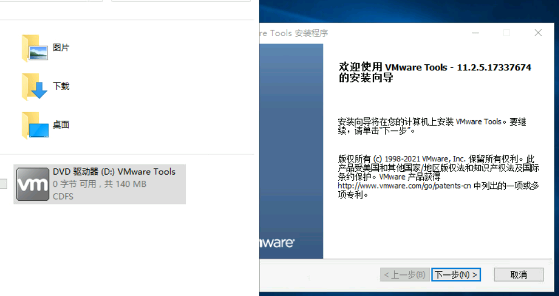Viewport: 559px width, 296px height.
Task: Tick the checkbox beside the DVD drive
Action: 3,184
